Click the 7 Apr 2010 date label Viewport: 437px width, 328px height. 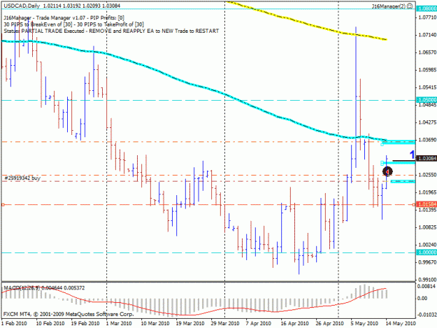coord(258,324)
